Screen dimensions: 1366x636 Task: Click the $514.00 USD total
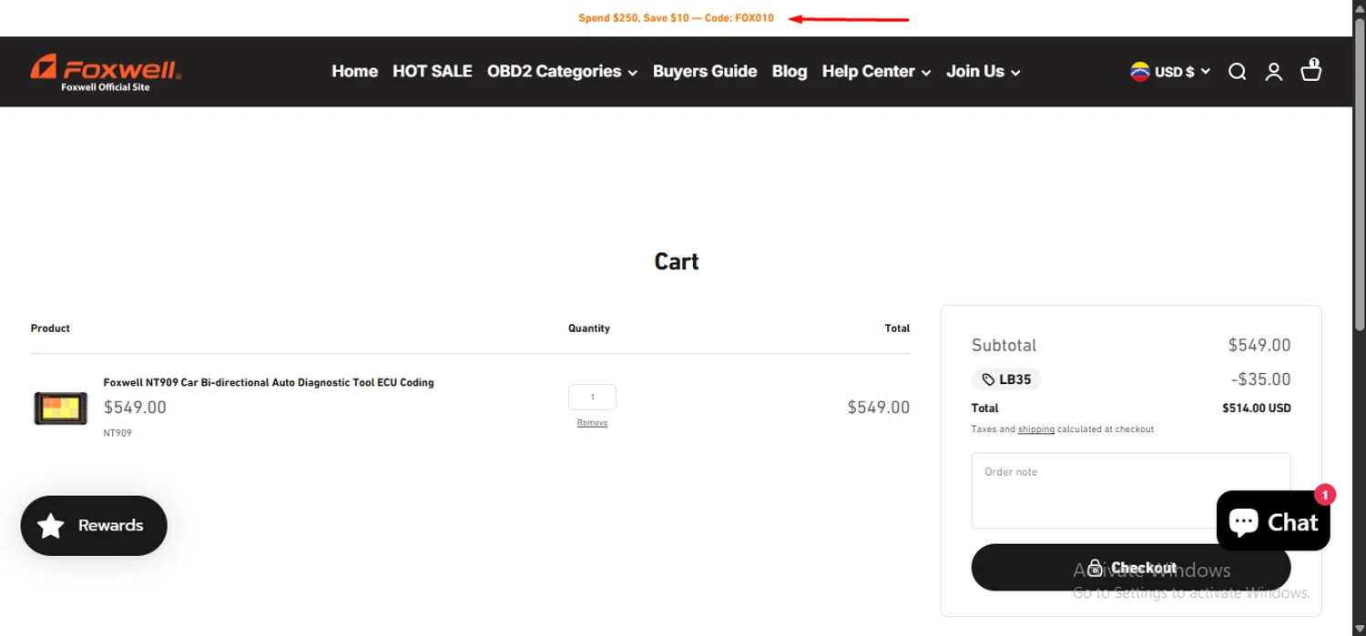coord(1257,409)
